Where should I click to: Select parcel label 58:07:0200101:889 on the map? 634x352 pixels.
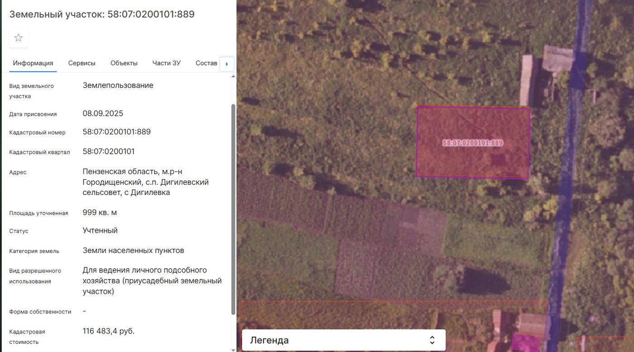pyautogui.click(x=473, y=143)
